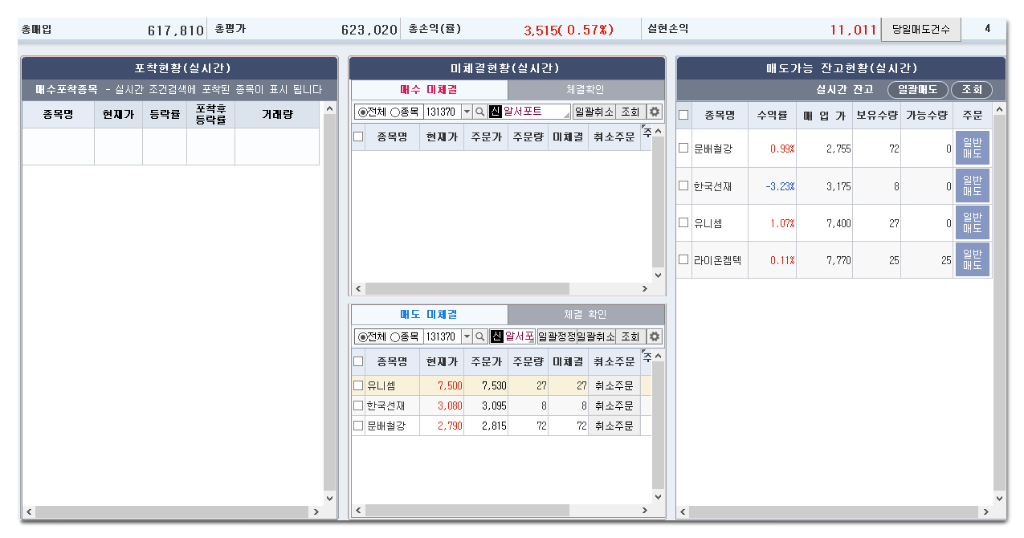Switch to 매수 미체결 tab
This screenshot has height=538, width=1024.
tap(429, 90)
